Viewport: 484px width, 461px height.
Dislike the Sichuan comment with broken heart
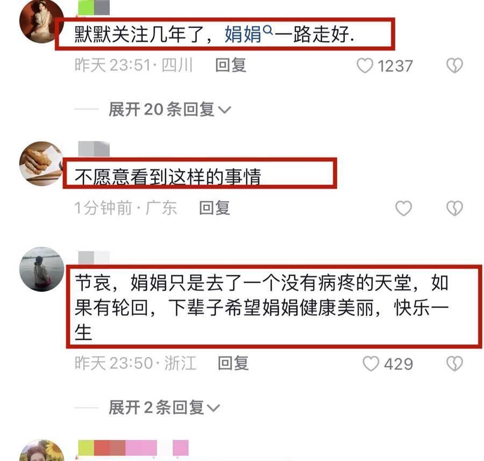click(454, 66)
